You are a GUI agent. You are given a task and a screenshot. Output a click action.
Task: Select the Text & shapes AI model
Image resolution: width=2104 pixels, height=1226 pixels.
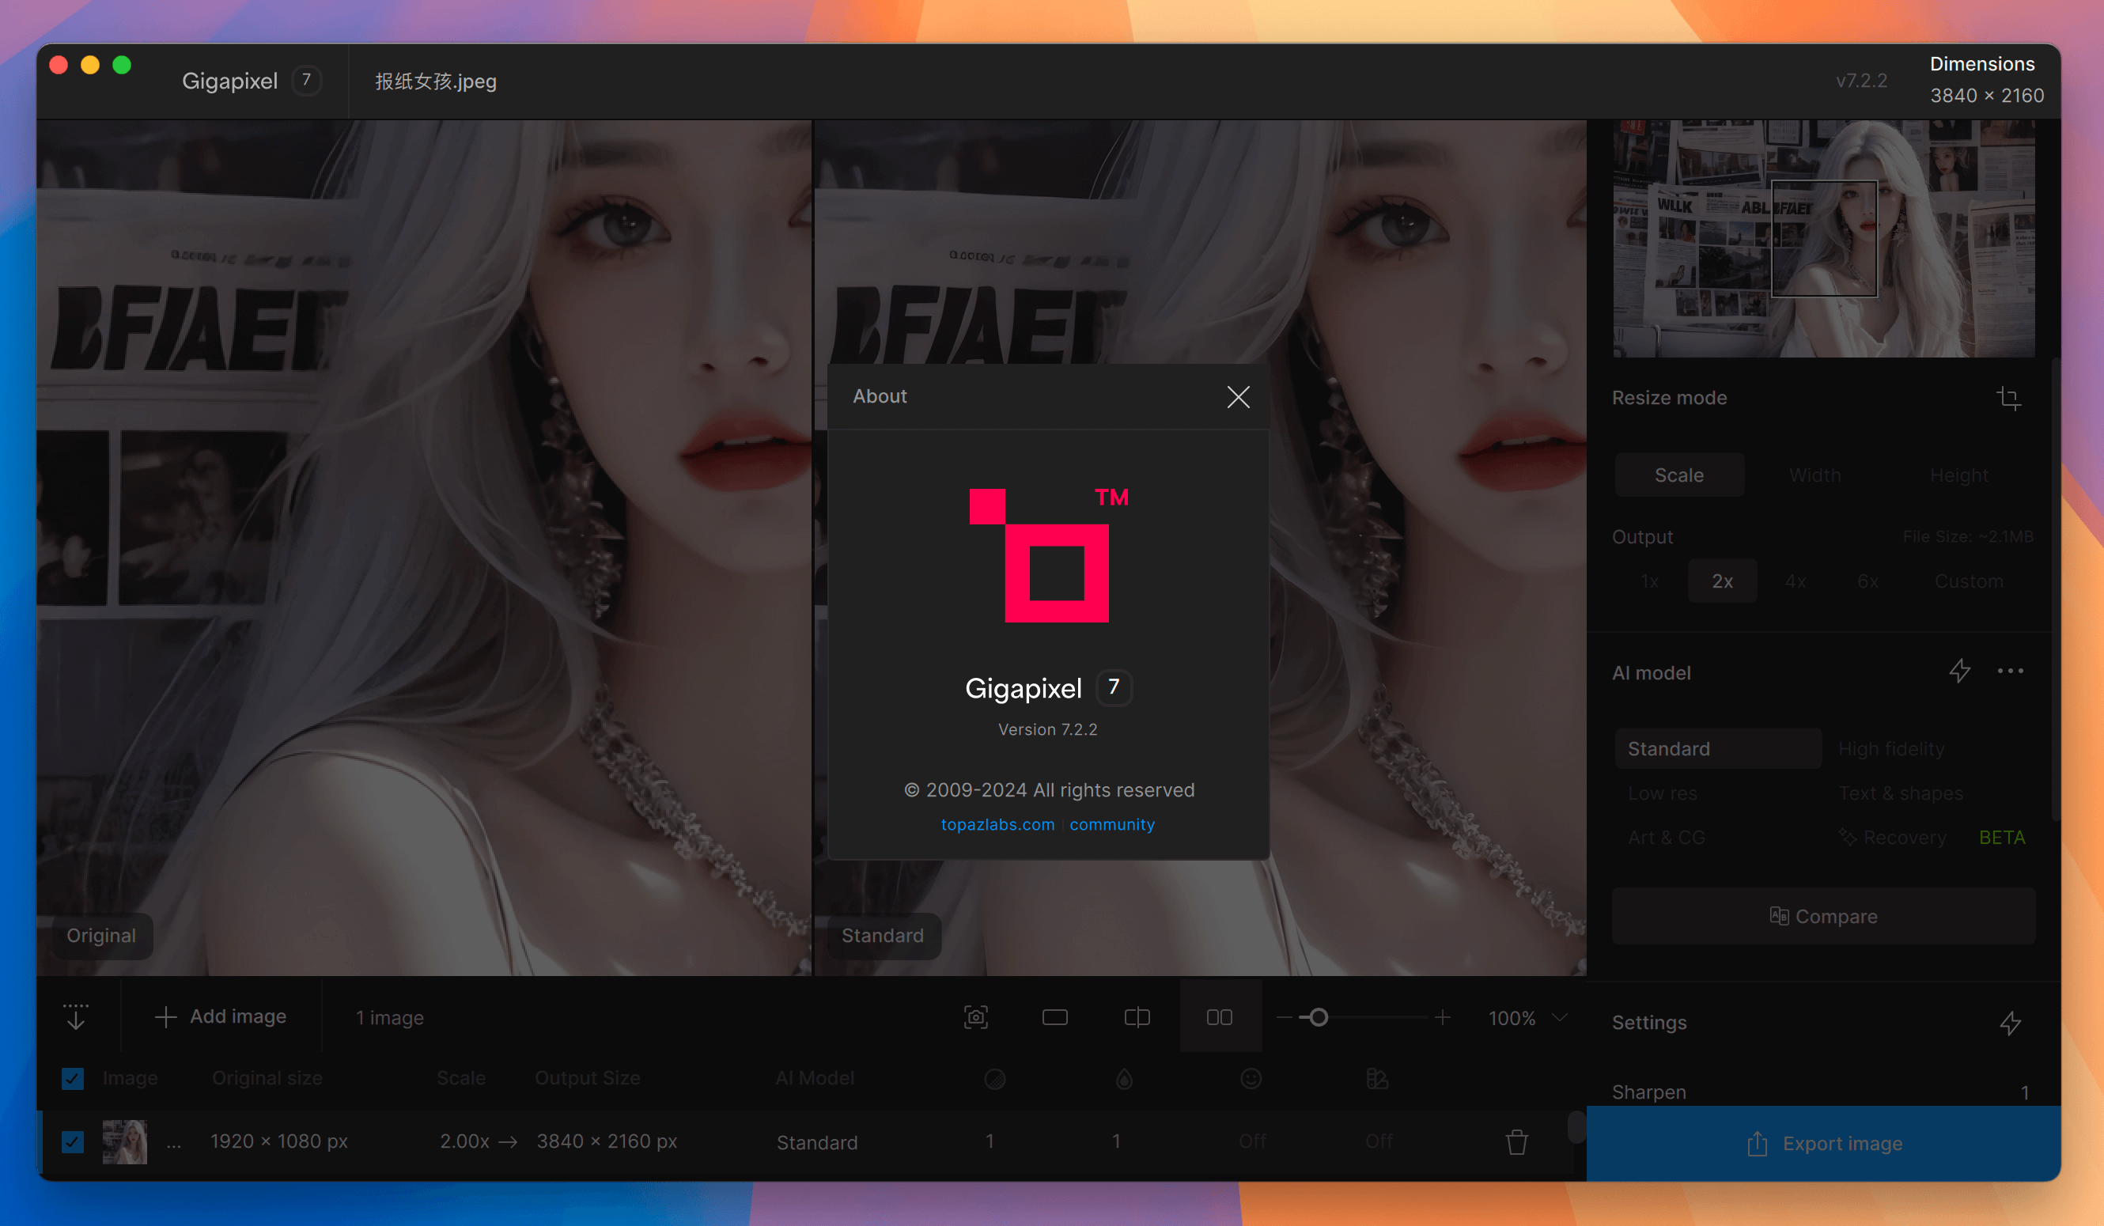[x=1900, y=793]
